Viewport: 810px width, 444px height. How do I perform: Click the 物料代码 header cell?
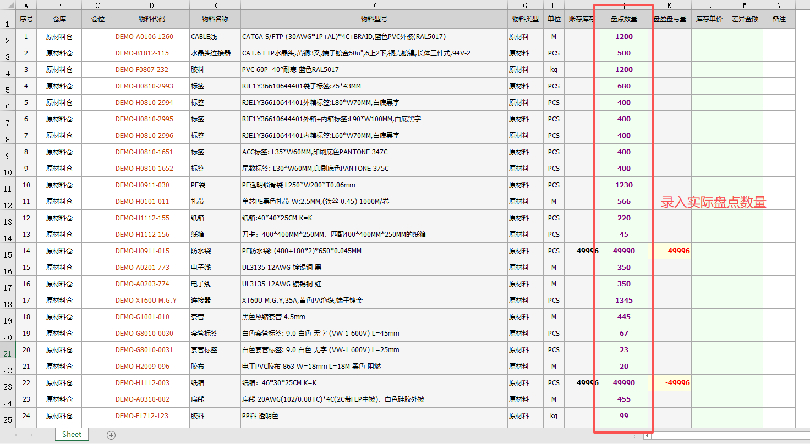click(152, 19)
